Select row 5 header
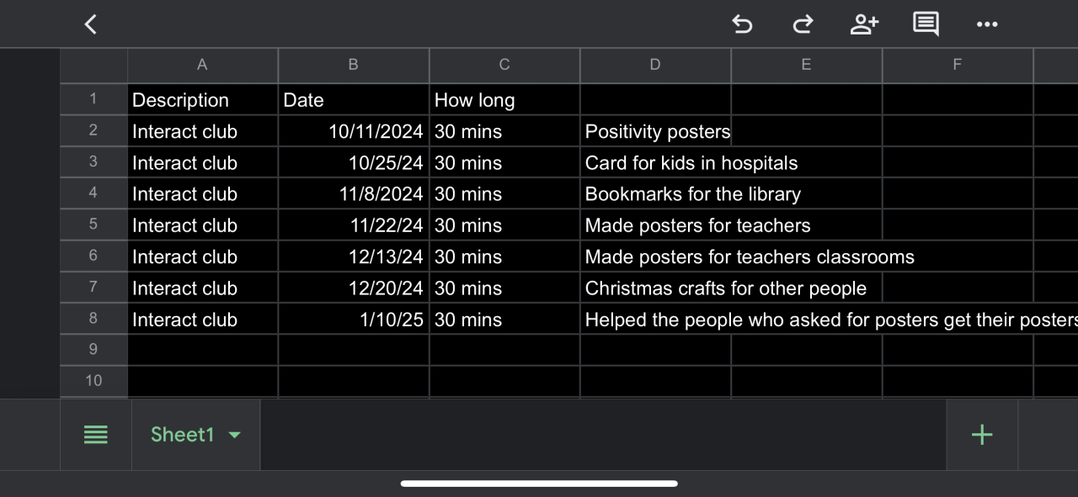 pyautogui.click(x=93, y=225)
